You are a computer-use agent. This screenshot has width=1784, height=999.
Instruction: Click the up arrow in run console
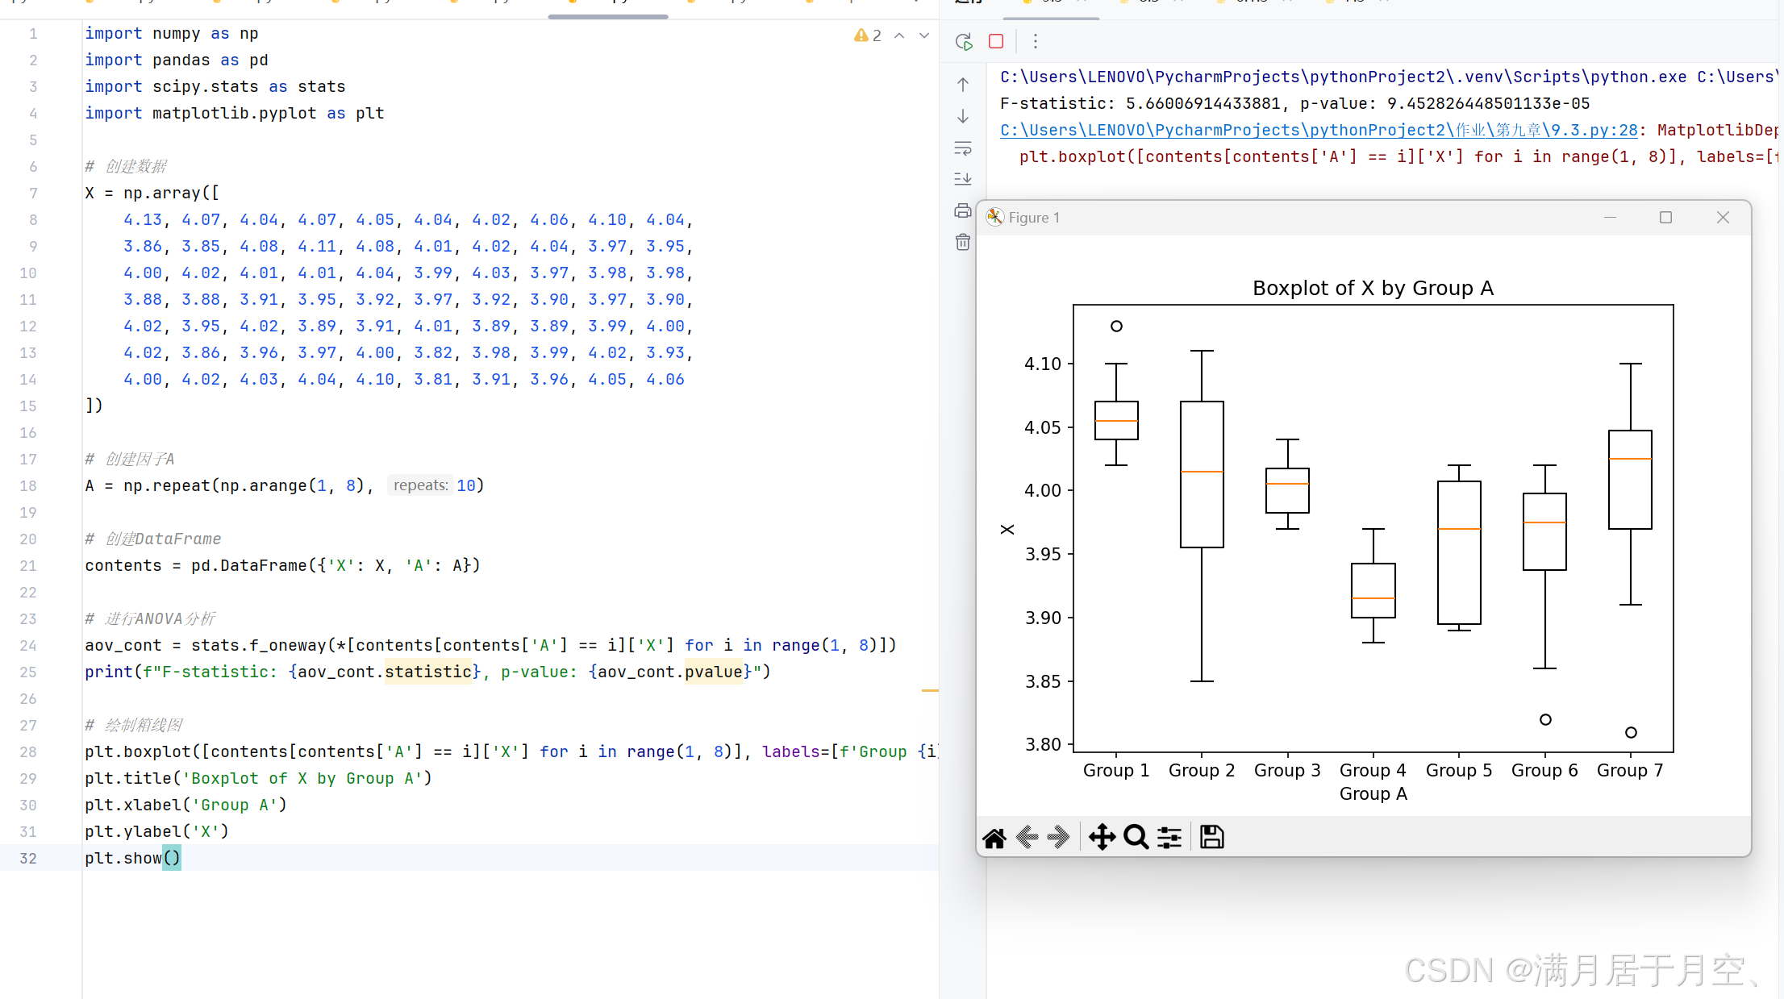963,85
